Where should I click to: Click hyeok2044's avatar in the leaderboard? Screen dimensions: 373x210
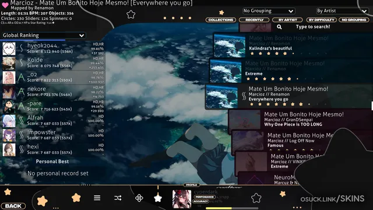coord(9,48)
